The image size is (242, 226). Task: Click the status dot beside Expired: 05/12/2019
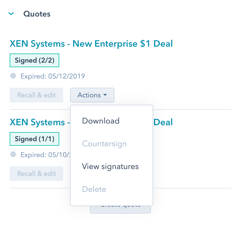[x=13, y=76]
